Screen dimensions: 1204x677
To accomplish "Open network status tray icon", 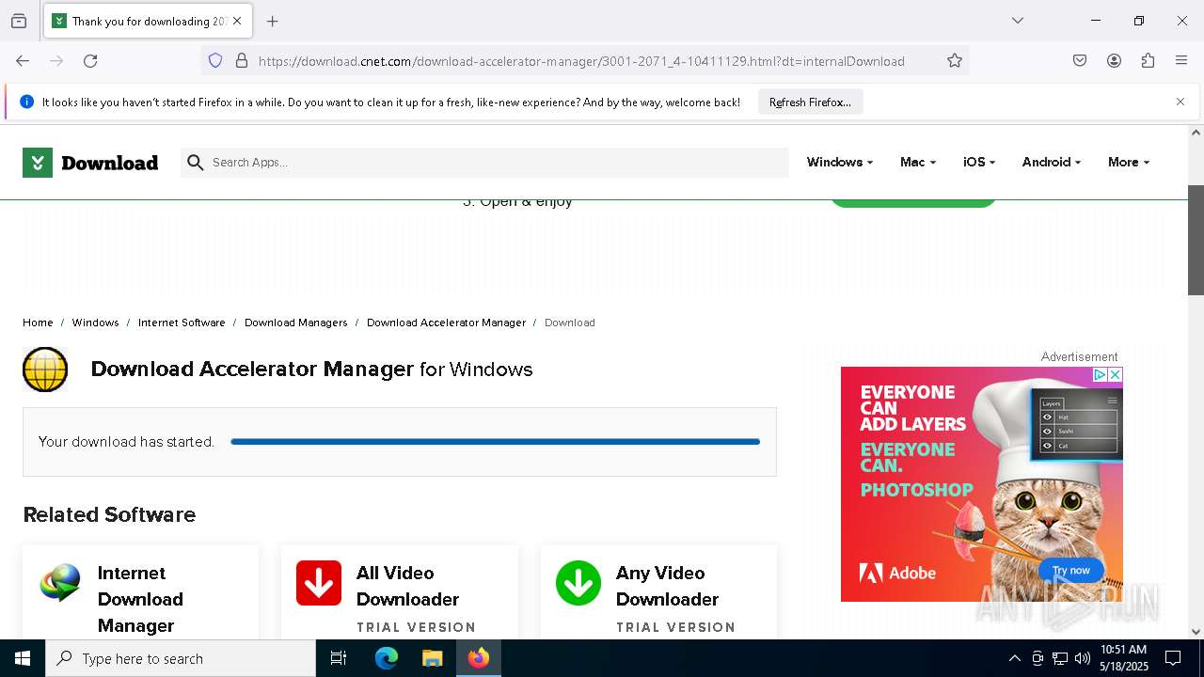I will click(x=1060, y=658).
